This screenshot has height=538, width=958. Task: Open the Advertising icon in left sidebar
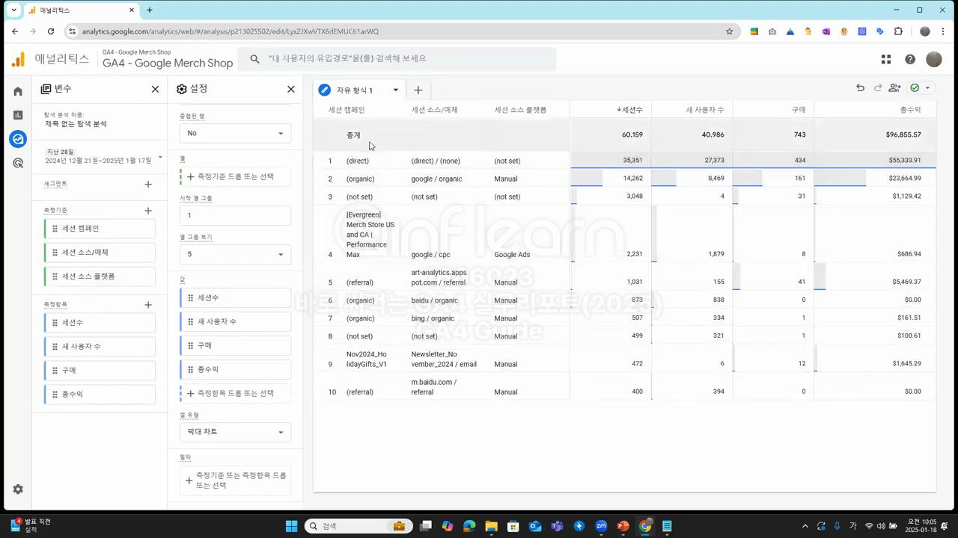(18, 163)
